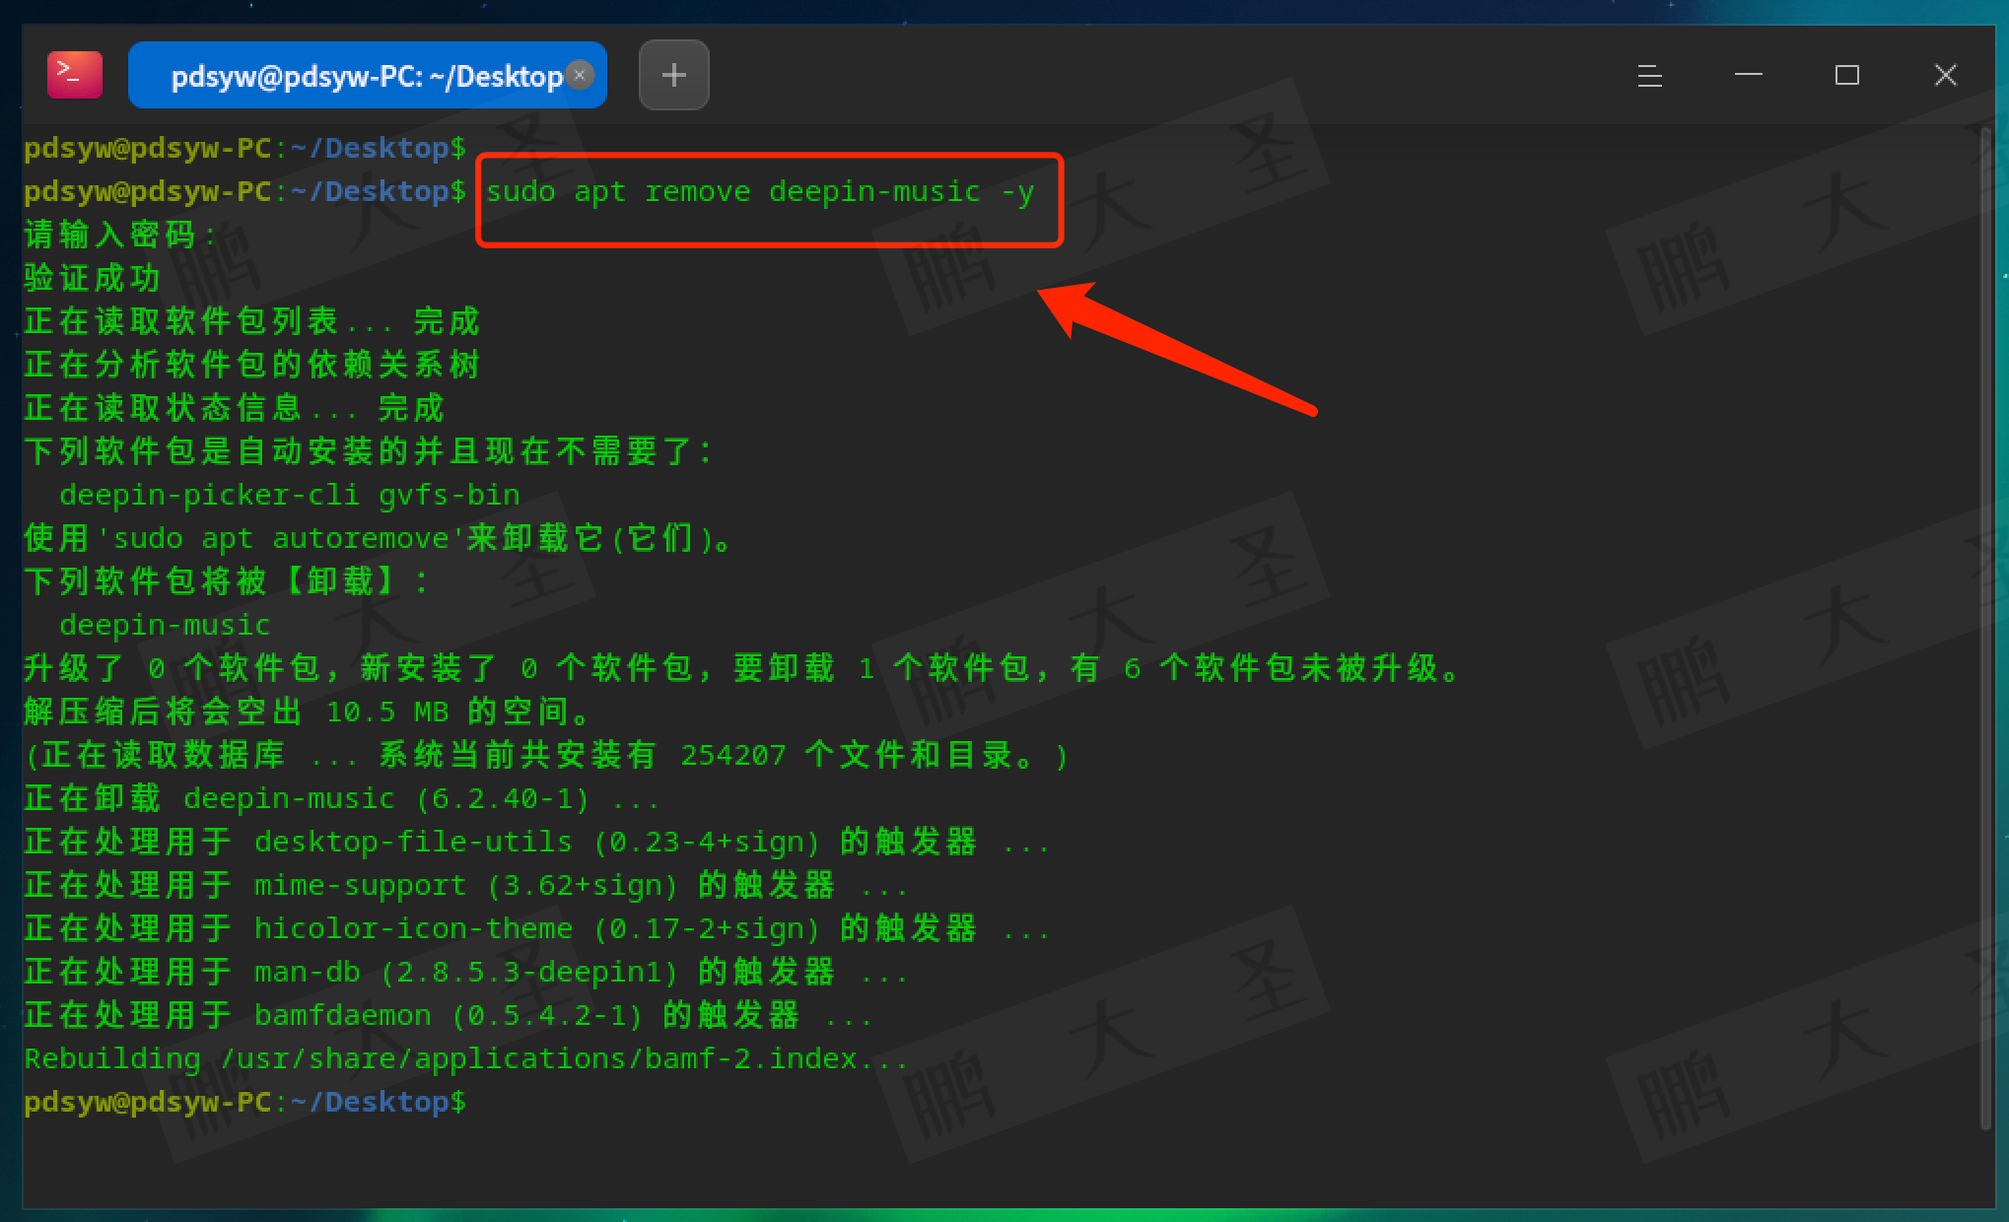Click the deepin-music (6.2.40-1) uninstall line

click(x=340, y=798)
